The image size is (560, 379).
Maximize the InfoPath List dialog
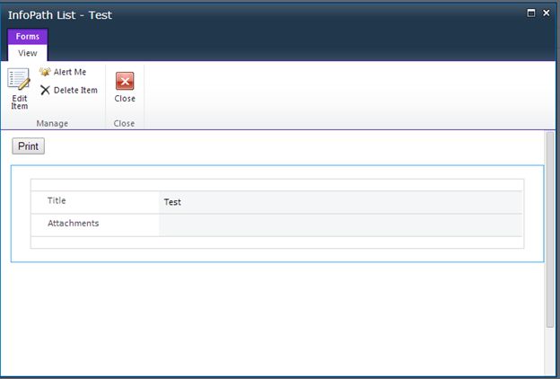[531, 13]
